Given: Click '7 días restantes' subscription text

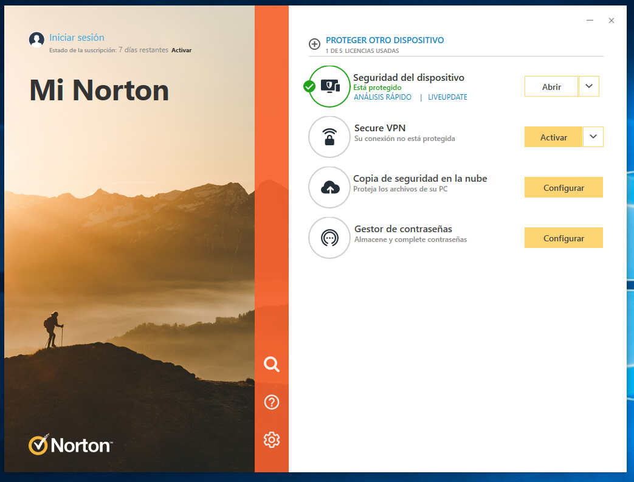Looking at the screenshot, I should click(x=143, y=50).
